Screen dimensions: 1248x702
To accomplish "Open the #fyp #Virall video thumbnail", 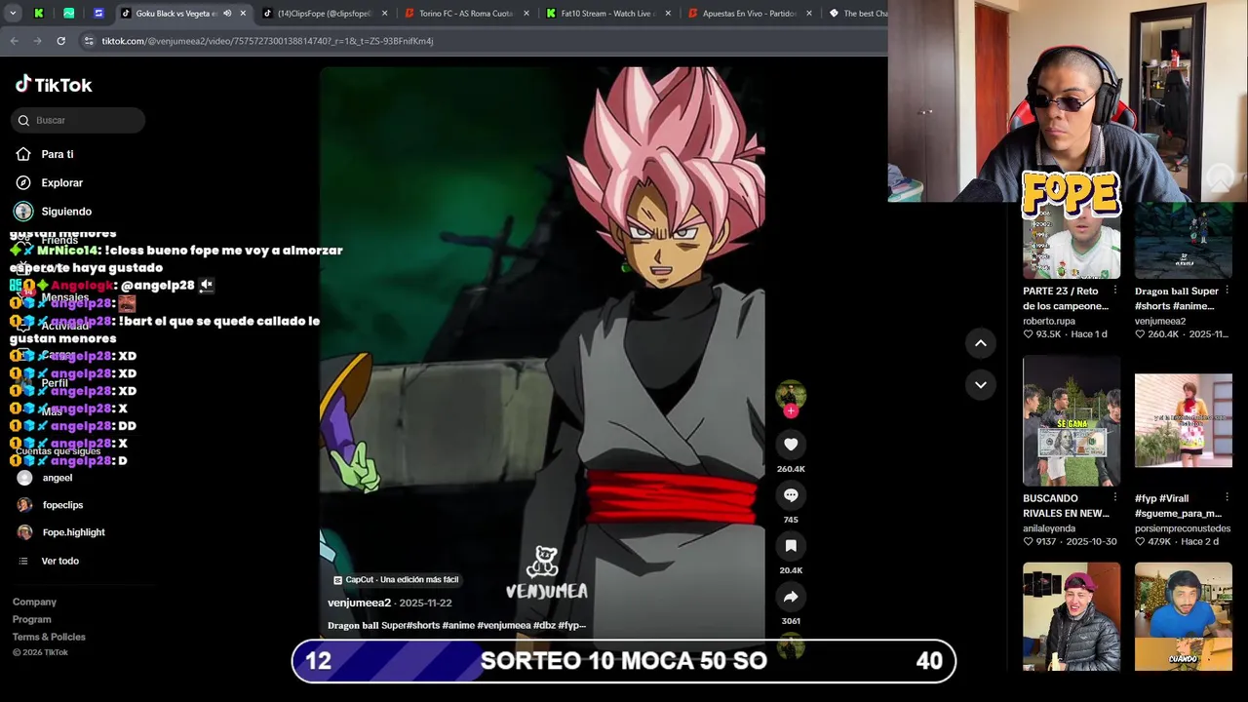I will pos(1183,420).
